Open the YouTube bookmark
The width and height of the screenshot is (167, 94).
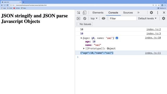(17, 8)
